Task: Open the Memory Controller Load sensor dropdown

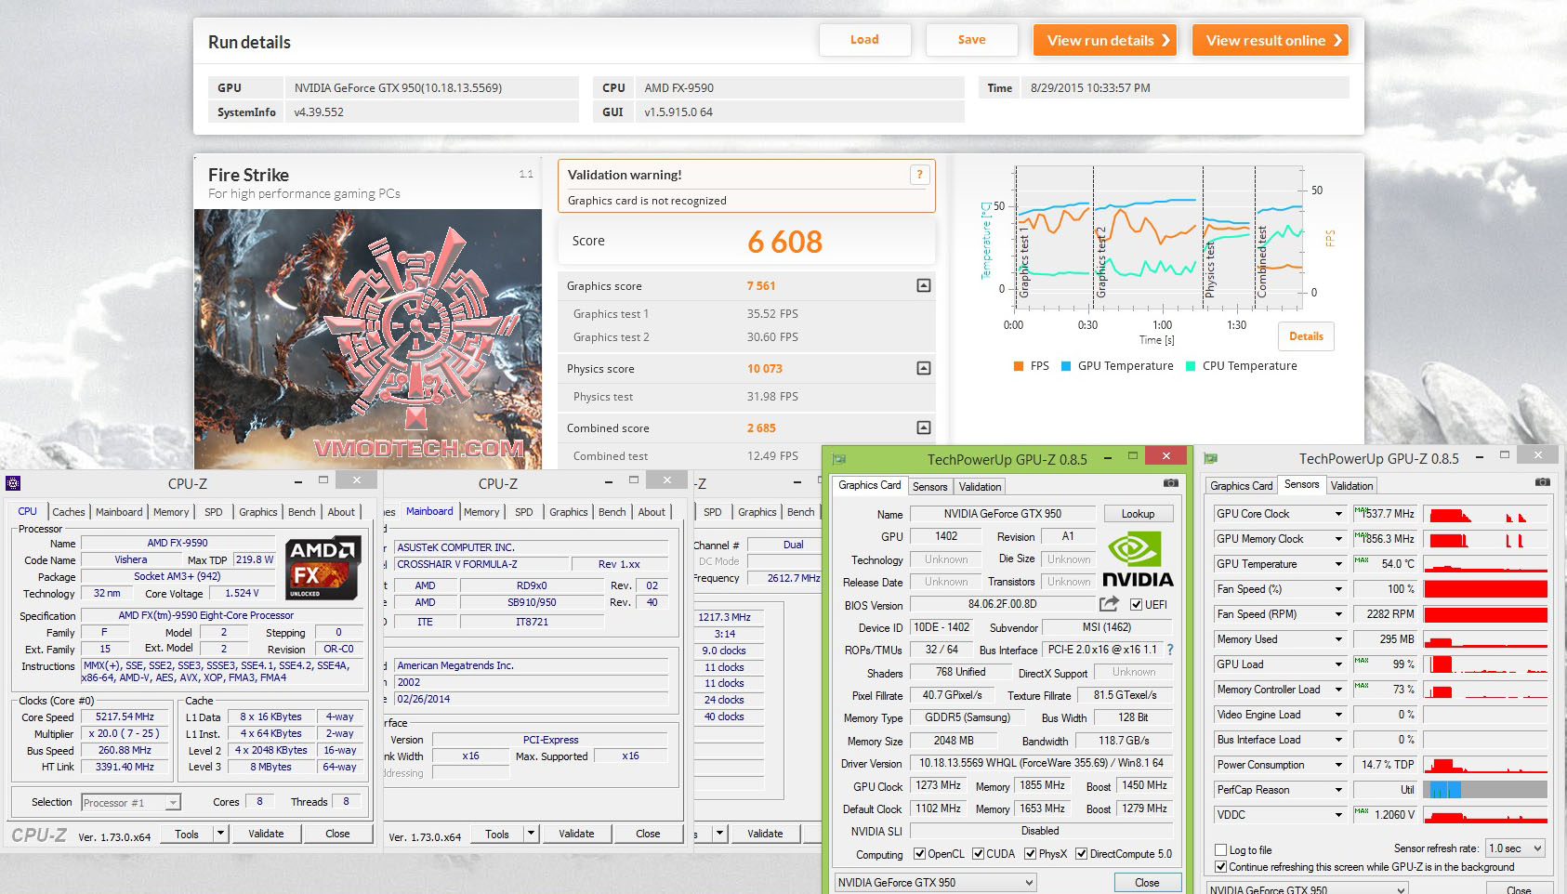Action: click(x=1338, y=690)
